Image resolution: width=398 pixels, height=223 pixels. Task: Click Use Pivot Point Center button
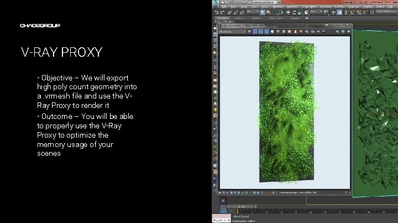coord(327,12)
